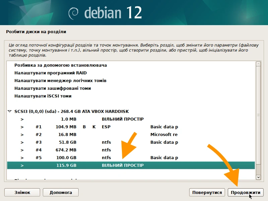Click 'Basic data p' label on partition #3
This screenshot has width=268, height=201.
[164, 142]
